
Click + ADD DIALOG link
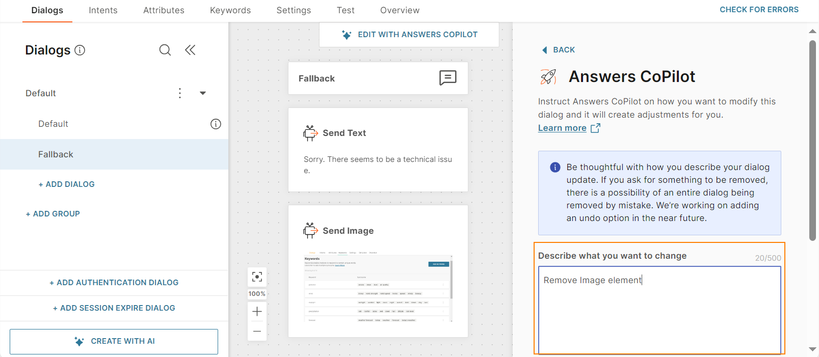coord(67,184)
